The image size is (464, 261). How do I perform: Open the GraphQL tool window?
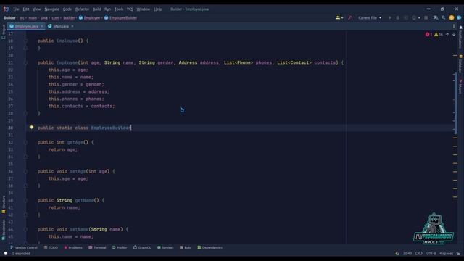142,247
